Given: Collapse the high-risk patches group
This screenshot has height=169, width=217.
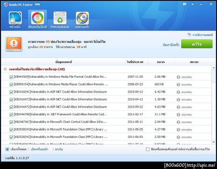Looking at the screenshot, I should [5, 69].
